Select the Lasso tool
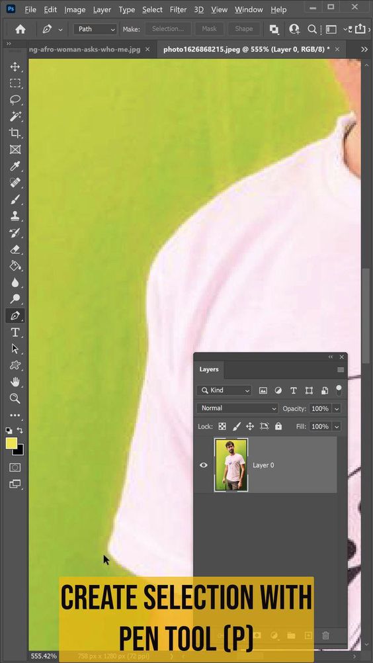 coord(15,100)
